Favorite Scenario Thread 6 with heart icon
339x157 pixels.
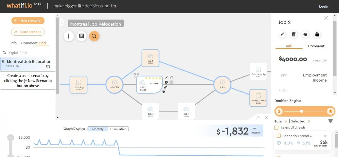coord(325,136)
